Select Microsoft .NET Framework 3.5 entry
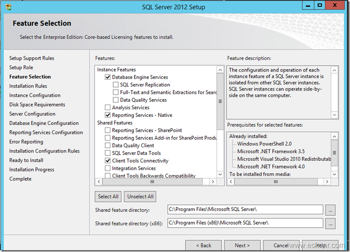The width and height of the screenshot is (350, 252). pos(271,151)
